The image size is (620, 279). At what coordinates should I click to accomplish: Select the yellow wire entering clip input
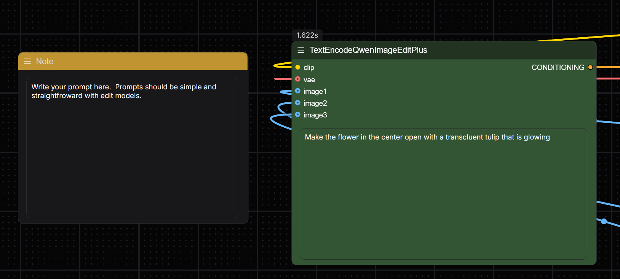pos(282,65)
